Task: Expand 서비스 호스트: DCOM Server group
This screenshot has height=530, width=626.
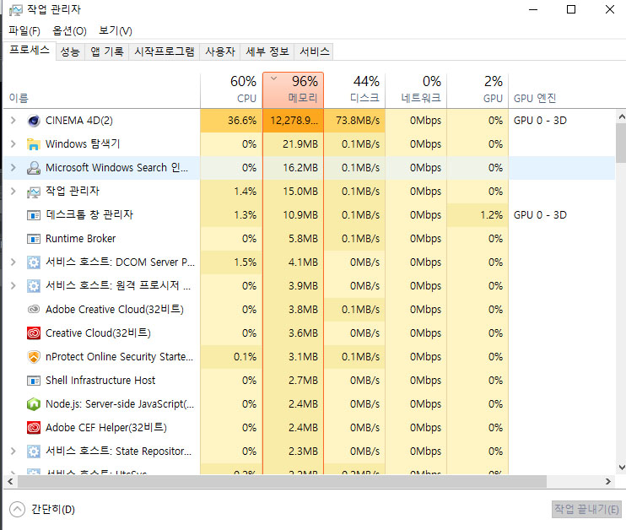Action: pos(13,262)
